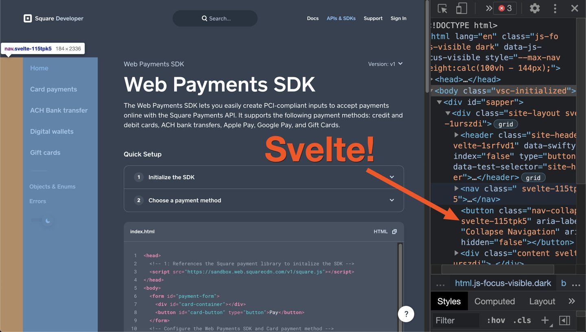
Task: Open the ACH Bank transfer page
Action: (59, 110)
